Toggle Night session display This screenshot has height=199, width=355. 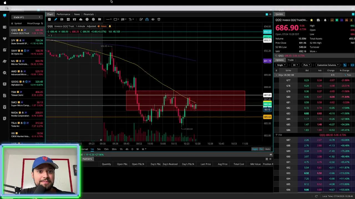(255, 149)
